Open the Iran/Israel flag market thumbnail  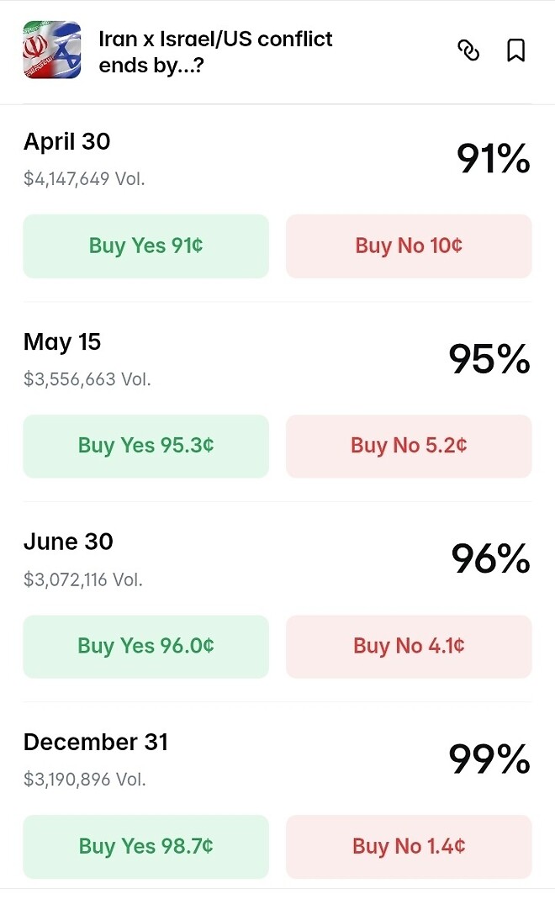tap(52, 50)
